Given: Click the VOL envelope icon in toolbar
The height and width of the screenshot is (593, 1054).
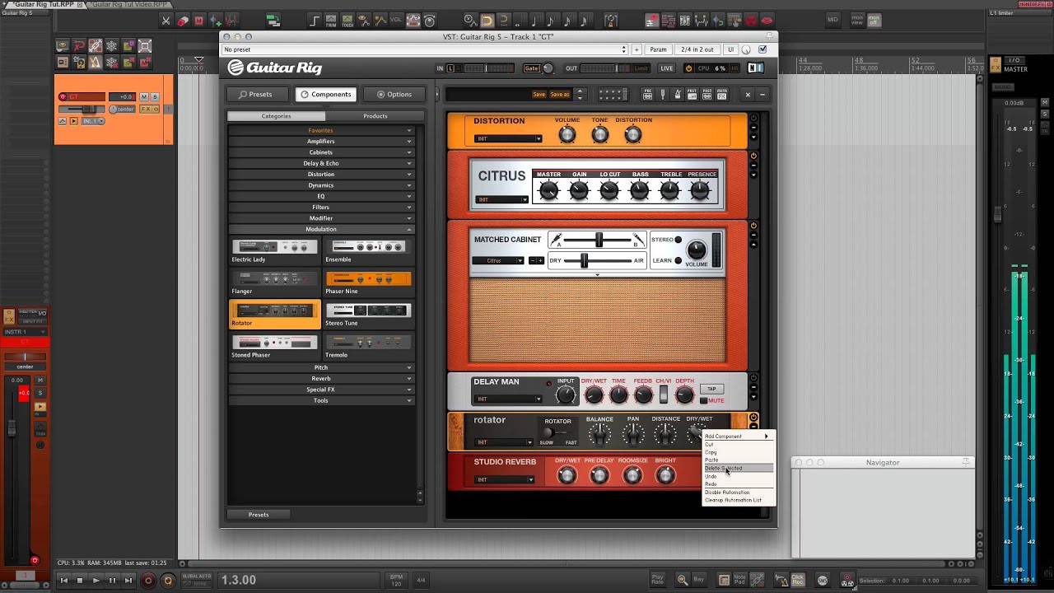Looking at the screenshot, I should [395, 21].
